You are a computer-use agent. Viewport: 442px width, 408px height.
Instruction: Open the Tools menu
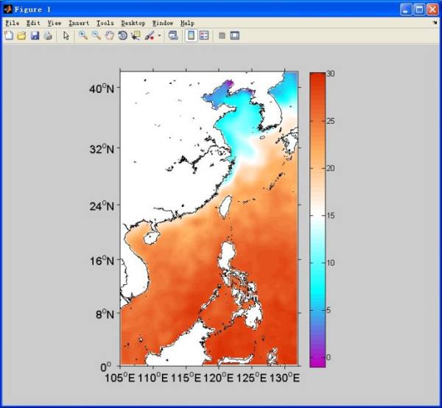[x=105, y=24]
